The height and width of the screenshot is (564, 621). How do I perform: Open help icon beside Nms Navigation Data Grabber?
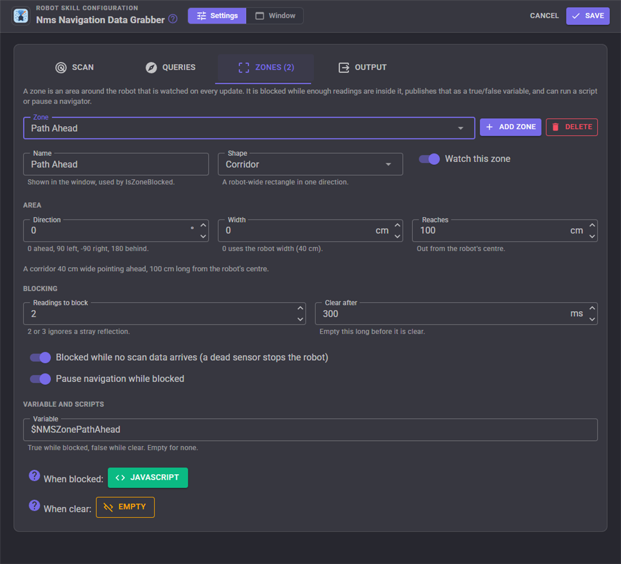click(x=173, y=19)
